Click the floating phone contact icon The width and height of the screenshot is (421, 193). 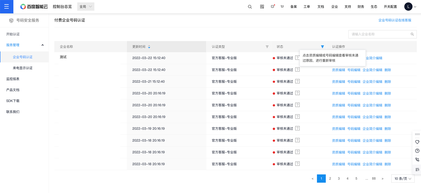417,160
